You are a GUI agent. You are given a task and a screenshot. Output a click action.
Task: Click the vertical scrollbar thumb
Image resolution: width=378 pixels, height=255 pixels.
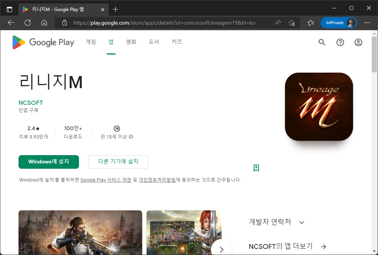point(374,54)
